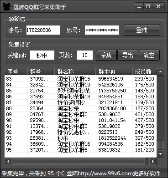Click member count 167/200
The image size is (168, 178).
click(x=144, y=108)
